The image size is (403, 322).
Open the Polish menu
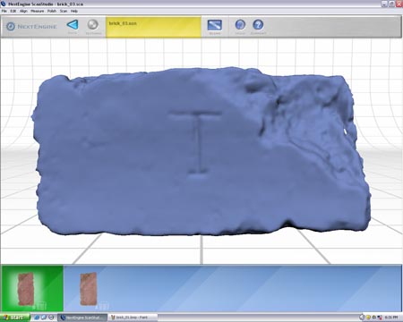point(52,11)
